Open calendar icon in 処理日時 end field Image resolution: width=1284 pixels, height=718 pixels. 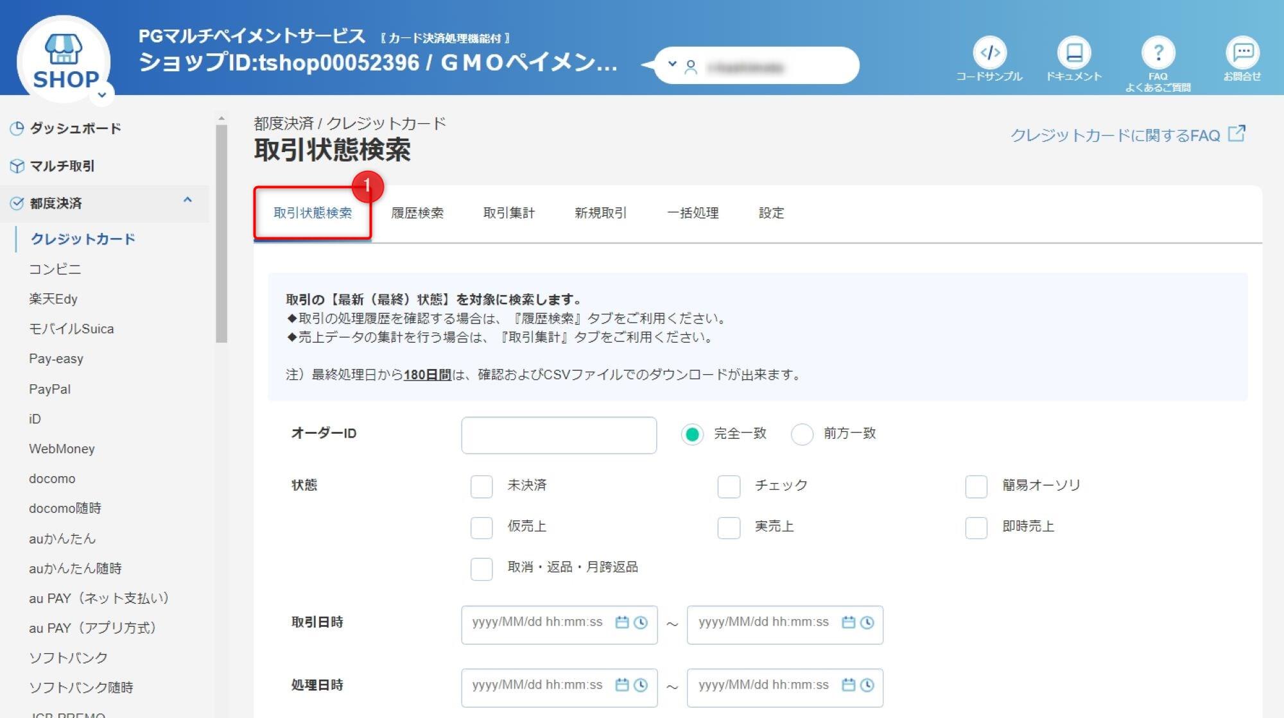click(x=848, y=685)
